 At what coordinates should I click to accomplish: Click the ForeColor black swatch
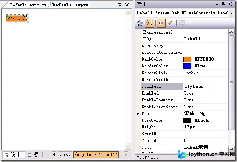[x=187, y=121]
